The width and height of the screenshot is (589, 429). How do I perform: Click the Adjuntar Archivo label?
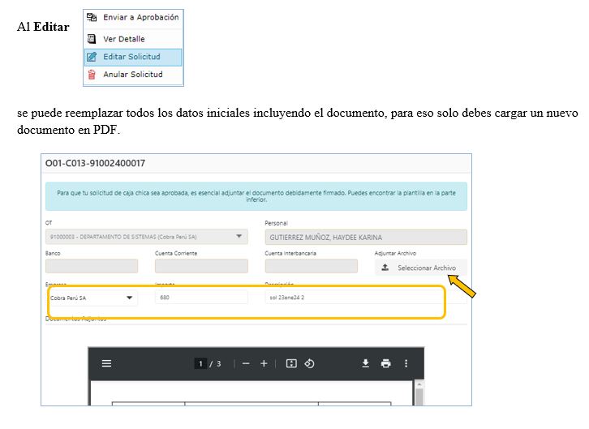[x=395, y=253]
